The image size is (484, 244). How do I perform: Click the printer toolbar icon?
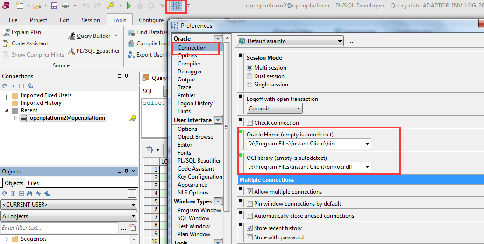point(65,6)
